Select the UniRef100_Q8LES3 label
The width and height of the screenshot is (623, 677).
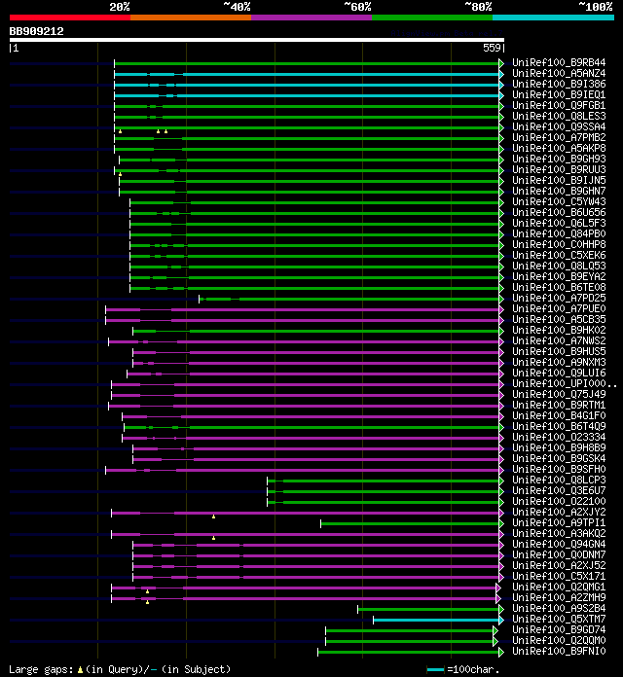coord(559,116)
